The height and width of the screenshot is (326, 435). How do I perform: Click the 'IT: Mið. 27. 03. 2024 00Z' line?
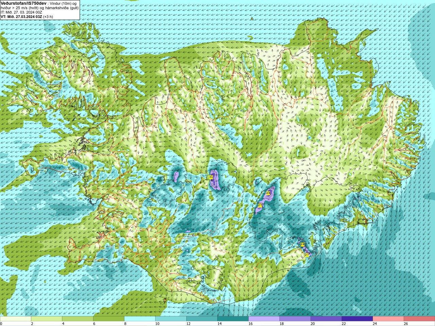[21, 12]
